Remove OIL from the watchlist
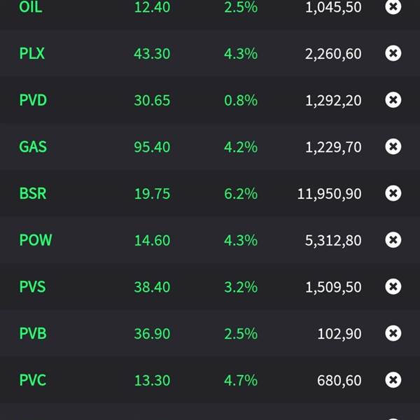 [393, 7]
